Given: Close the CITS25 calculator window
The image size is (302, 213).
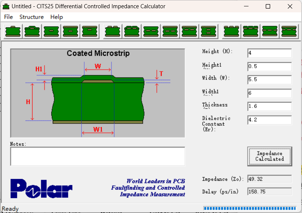Looking at the screenshot, I should tap(290, 6).
